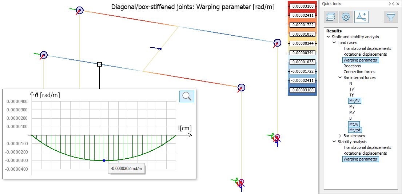The height and width of the screenshot is (194, 402).
Task: Select Connection forces result
Action: (x=359, y=72)
